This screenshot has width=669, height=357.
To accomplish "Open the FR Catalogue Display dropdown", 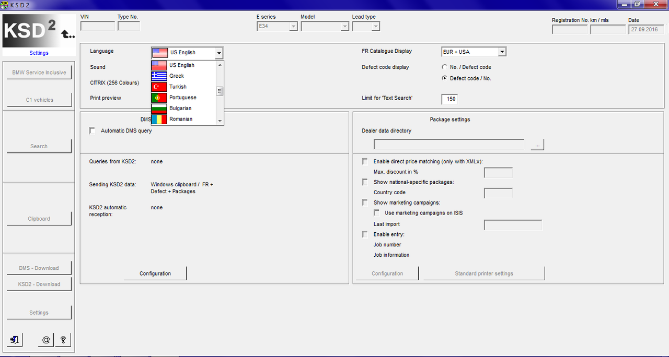I will 502,52.
